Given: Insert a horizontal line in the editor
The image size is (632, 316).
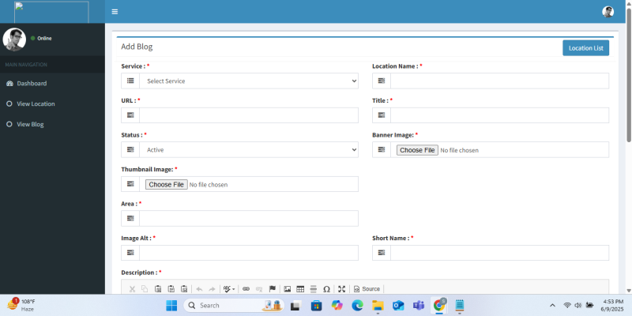Looking at the screenshot, I should pos(314,289).
